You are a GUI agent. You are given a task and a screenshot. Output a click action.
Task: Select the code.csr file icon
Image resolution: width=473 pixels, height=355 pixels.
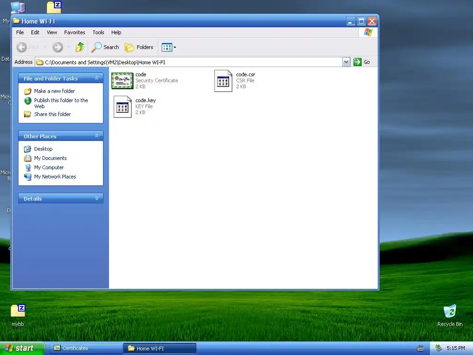point(223,81)
